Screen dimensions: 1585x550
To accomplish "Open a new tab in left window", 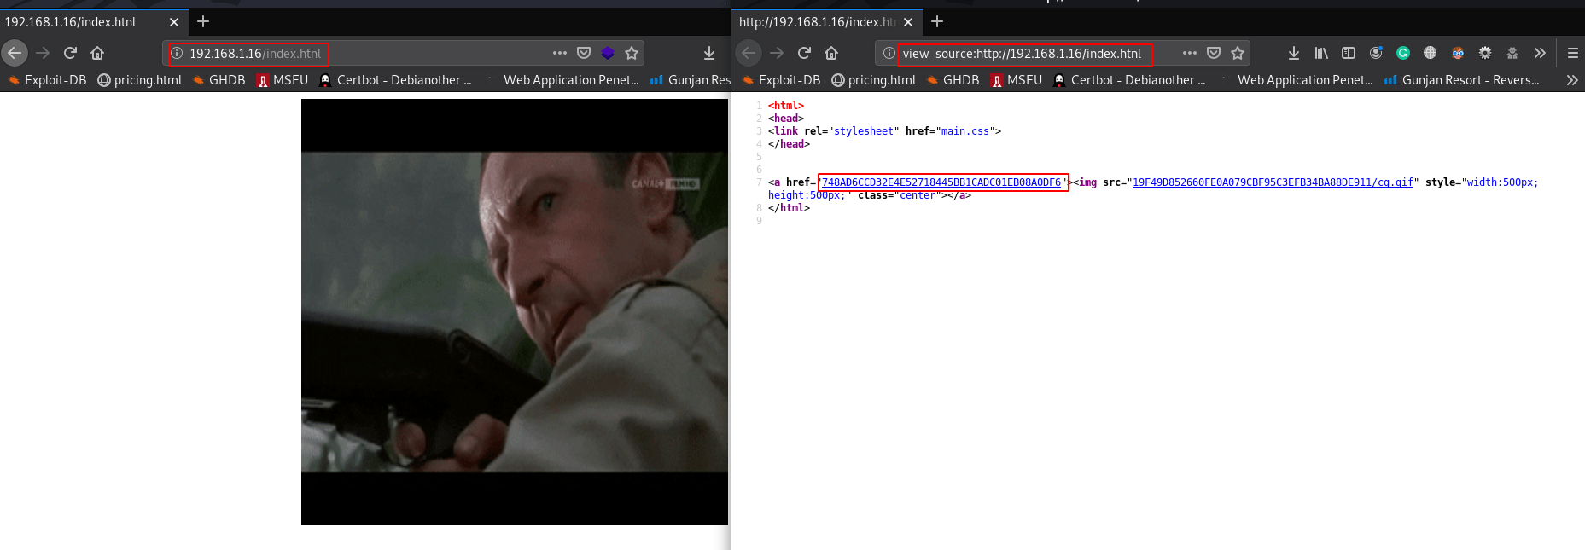I will tap(203, 21).
